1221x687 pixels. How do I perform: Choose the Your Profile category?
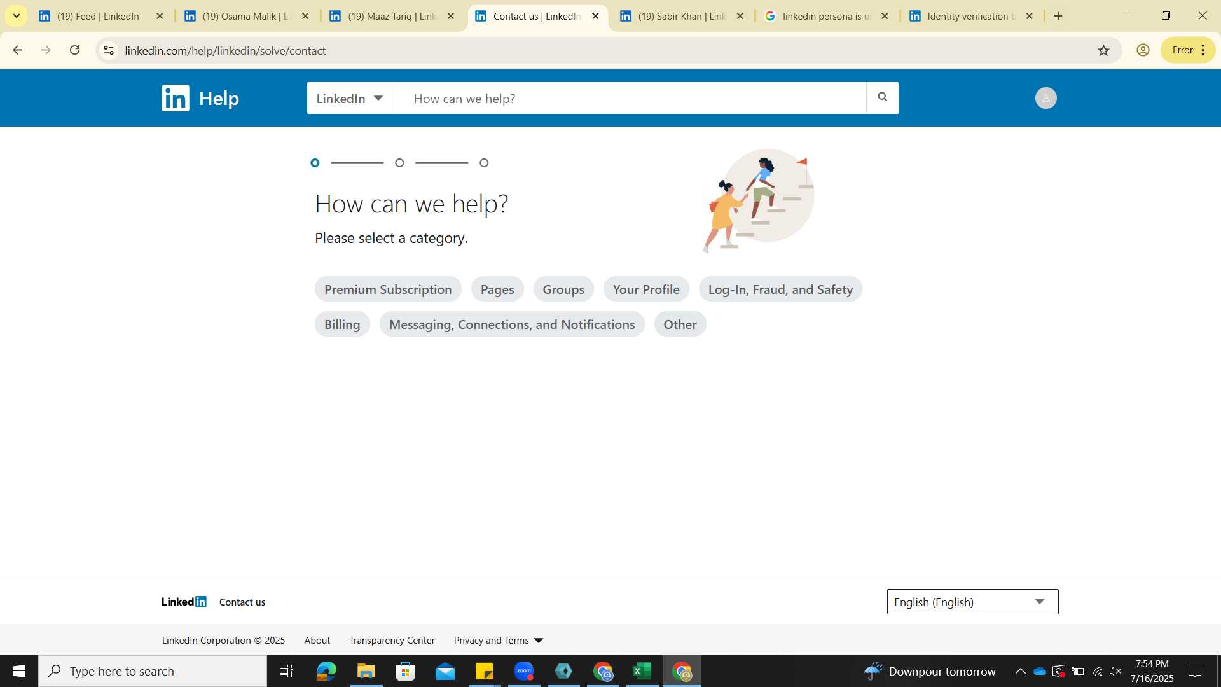click(x=646, y=289)
